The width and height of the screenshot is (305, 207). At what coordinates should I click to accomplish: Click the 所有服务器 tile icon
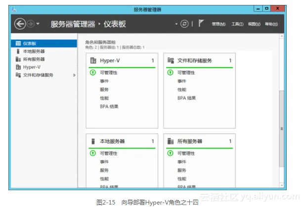point(171,141)
